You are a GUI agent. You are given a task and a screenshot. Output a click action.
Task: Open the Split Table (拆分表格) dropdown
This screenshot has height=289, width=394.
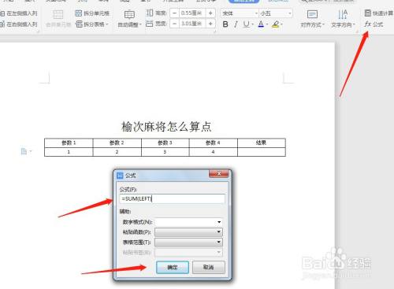[x=92, y=24]
